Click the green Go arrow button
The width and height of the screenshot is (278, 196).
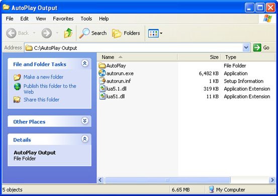coord(257,48)
